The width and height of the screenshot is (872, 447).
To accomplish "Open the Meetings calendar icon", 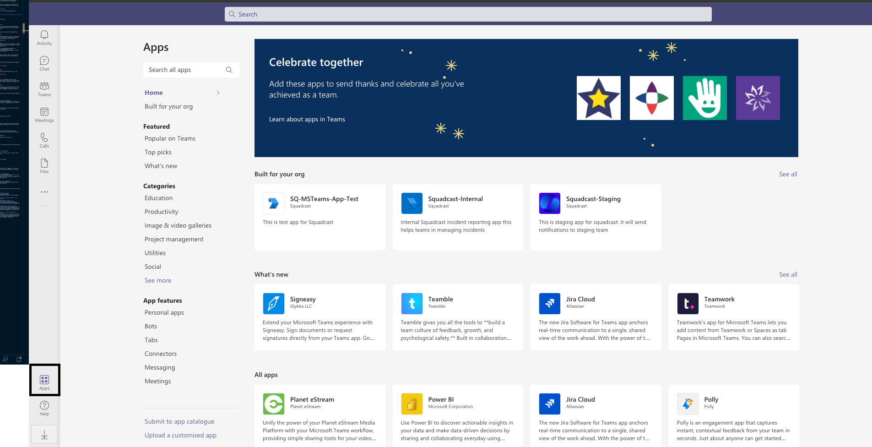I will (44, 114).
